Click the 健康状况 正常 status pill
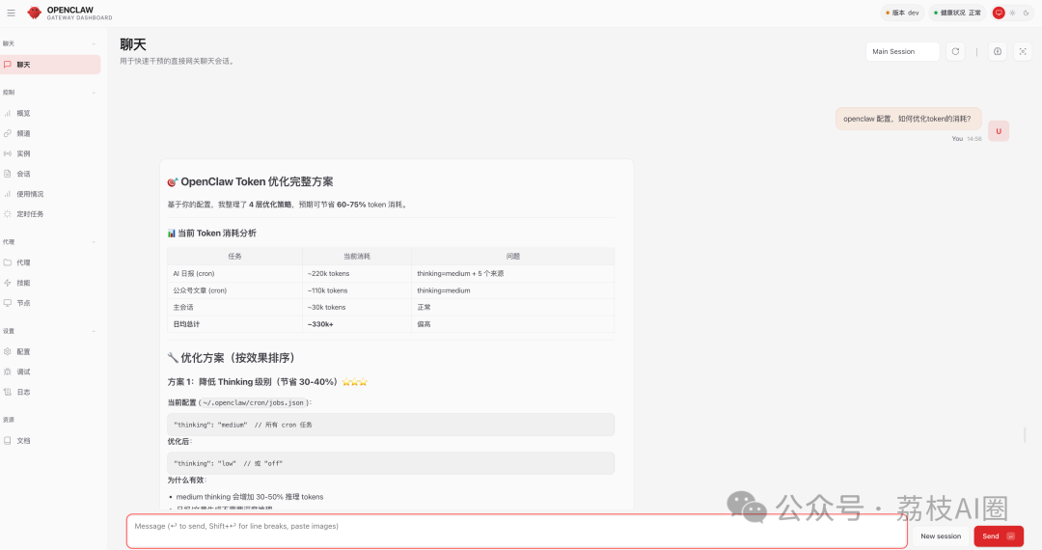Image resolution: width=1042 pixels, height=550 pixels. pos(958,13)
